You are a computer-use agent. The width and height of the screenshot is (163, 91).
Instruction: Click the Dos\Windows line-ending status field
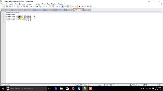click(x=134, y=85)
